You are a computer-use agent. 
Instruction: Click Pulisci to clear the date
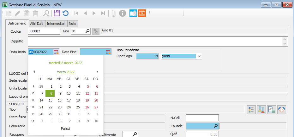tap(65, 129)
